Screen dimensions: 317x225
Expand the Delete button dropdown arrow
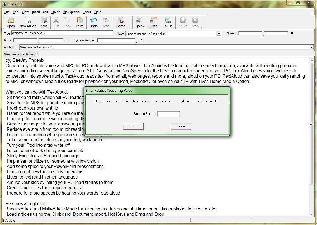pyautogui.click(x=129, y=27)
